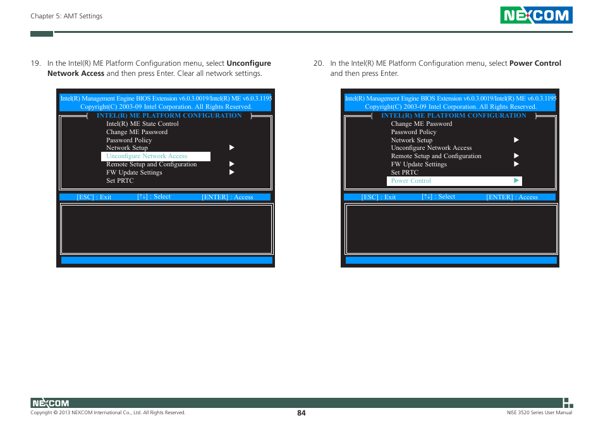Click the NEXCOM logo in the header
This screenshot has width=603, height=425.
536,15
